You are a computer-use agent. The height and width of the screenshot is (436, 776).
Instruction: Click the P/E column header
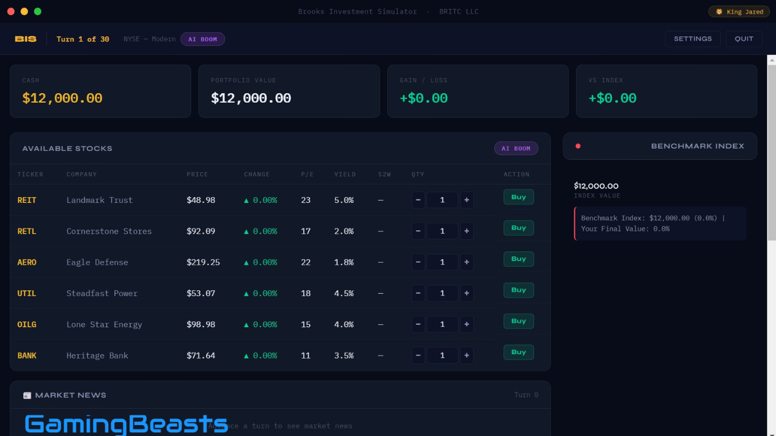point(307,174)
